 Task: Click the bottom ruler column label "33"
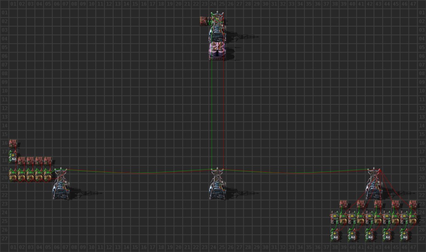[291, 247]
